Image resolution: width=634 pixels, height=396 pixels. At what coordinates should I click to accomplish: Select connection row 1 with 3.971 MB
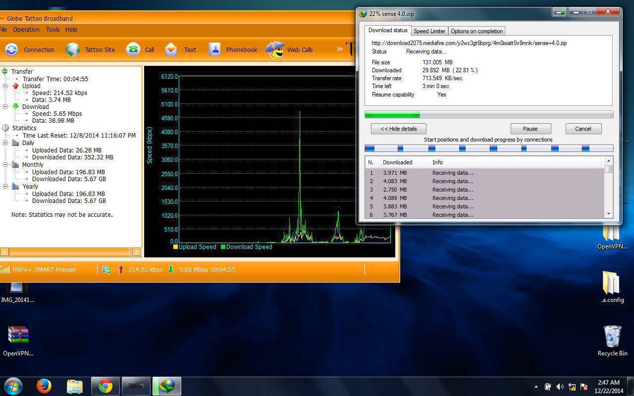pyautogui.click(x=484, y=173)
